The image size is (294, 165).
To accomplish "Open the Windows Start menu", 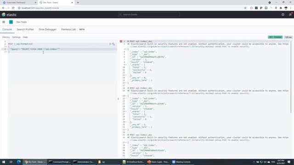I will point(4,162).
